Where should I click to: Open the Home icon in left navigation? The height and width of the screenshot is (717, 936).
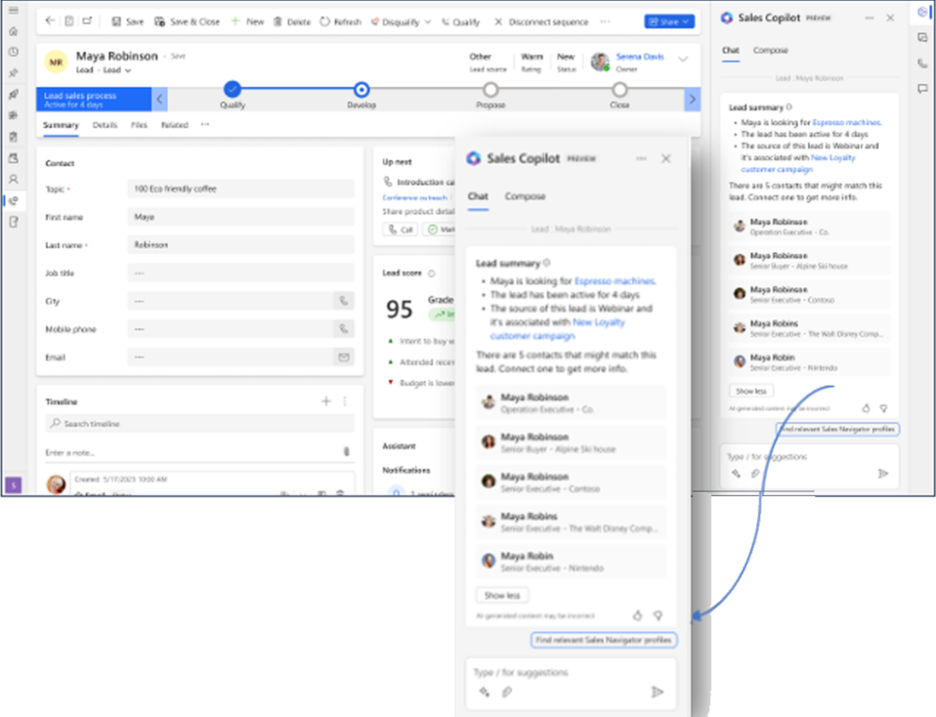tap(13, 31)
